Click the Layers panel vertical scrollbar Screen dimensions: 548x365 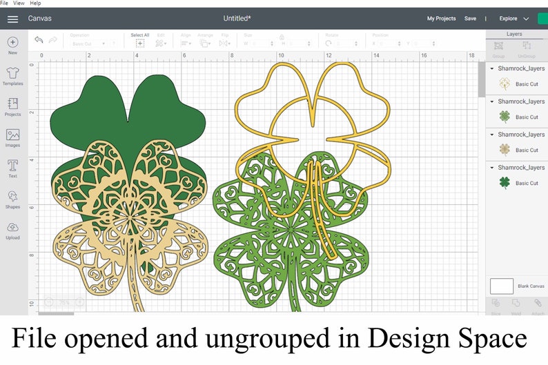482,79
